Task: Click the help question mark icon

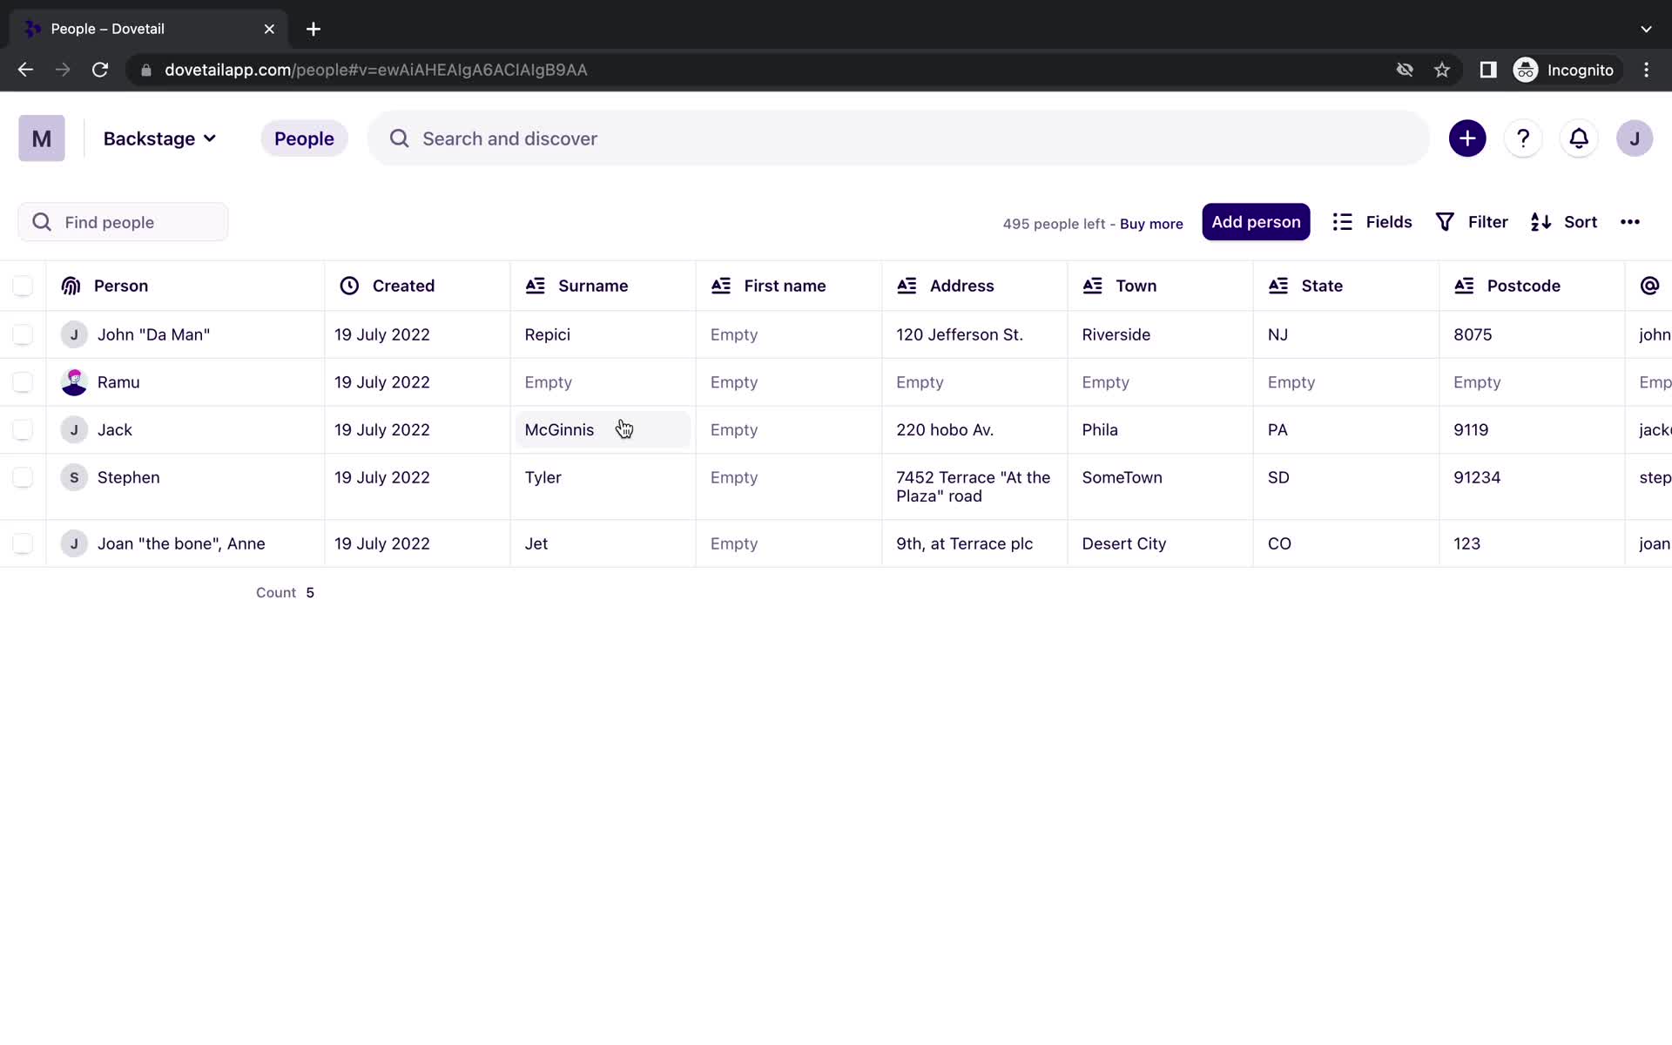Action: point(1521,138)
